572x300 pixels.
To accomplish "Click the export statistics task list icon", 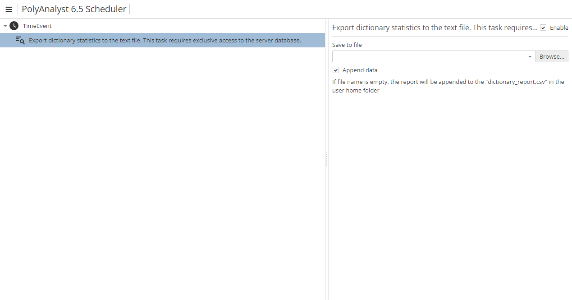I will tap(20, 40).
